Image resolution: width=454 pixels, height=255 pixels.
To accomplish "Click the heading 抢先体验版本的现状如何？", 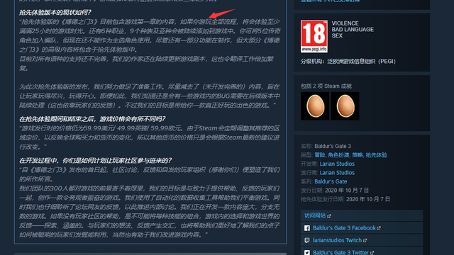I will tap(55, 13).
